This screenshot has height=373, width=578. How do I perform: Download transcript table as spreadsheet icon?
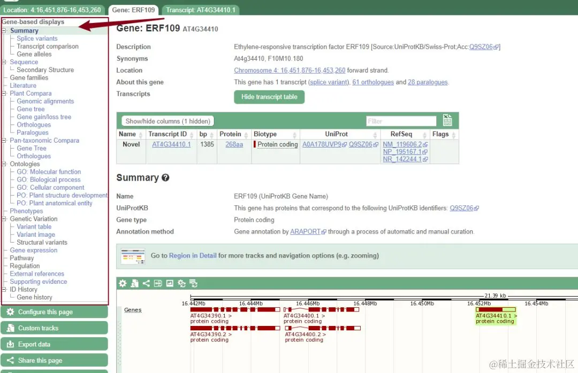tap(447, 120)
